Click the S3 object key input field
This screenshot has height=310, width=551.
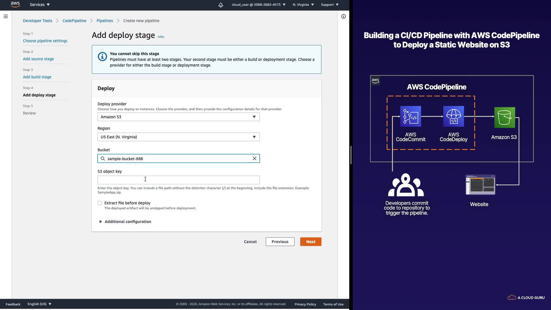point(179,180)
